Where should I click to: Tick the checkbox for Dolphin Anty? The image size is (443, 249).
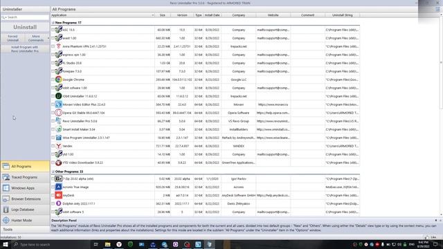point(53,203)
